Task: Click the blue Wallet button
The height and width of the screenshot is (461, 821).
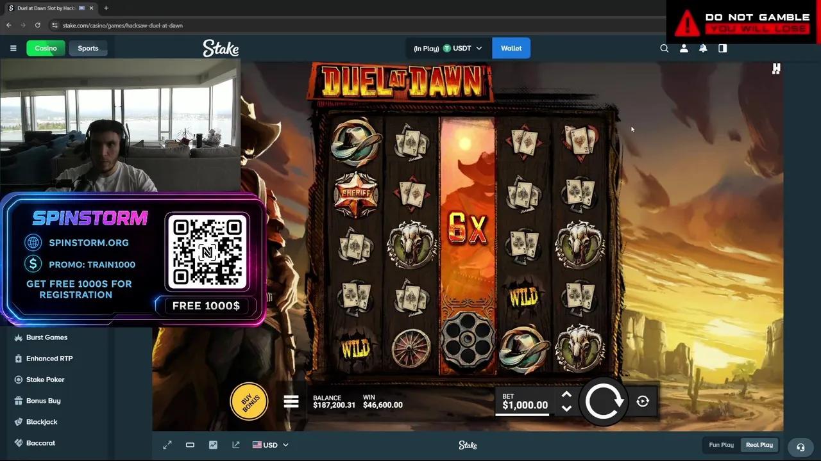Action: (x=511, y=48)
